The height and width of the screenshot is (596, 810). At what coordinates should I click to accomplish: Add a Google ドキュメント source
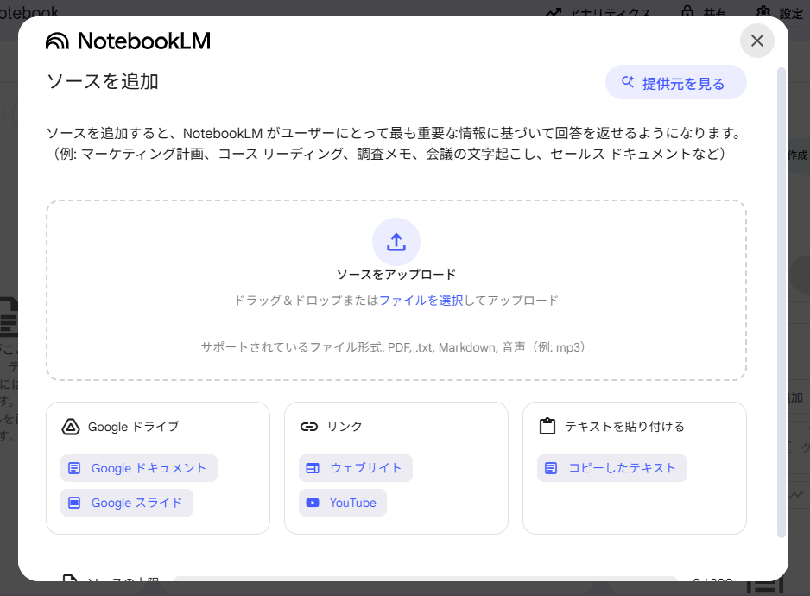pyautogui.click(x=139, y=468)
